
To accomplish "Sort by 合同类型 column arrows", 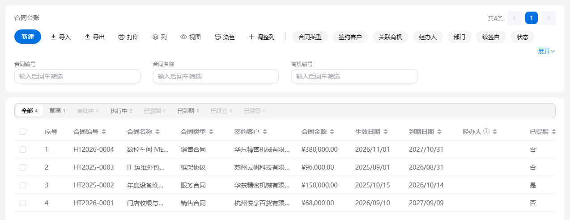I will [x=211, y=132].
